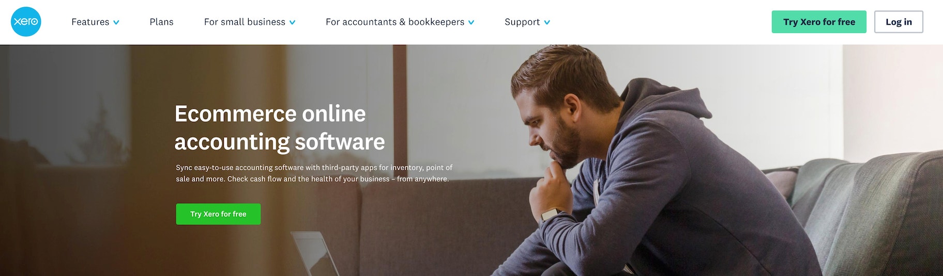Expand the Features dropdown chevron
943x276 pixels.
click(116, 22)
